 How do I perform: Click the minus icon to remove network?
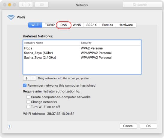click(x=33, y=78)
